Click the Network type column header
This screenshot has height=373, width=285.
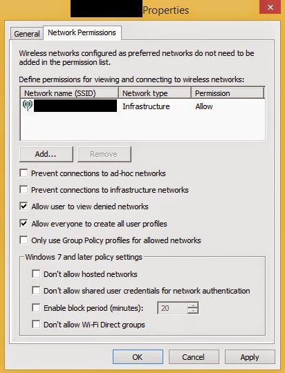pyautogui.click(x=155, y=93)
